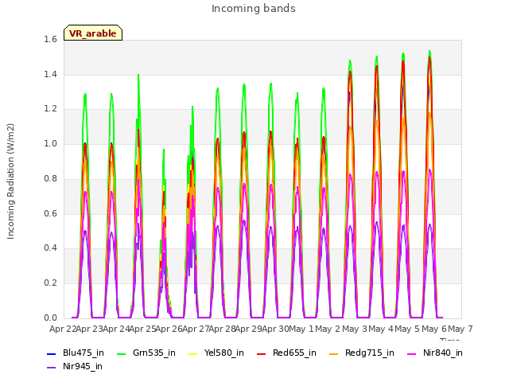Screen dimensions: 509x382
Task: Click the 1.4 y-axis tick label
Action: pos(50,74)
